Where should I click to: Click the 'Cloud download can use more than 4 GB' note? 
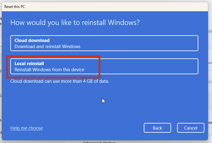point(60,81)
